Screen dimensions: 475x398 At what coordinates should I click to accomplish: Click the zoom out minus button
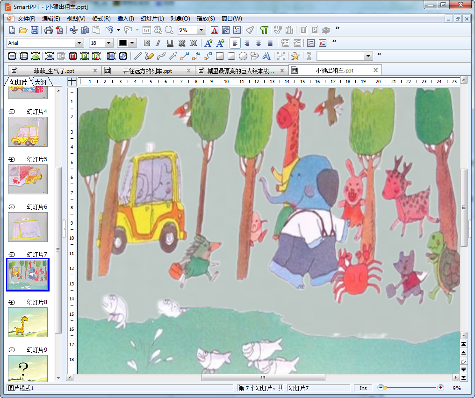(x=381, y=387)
